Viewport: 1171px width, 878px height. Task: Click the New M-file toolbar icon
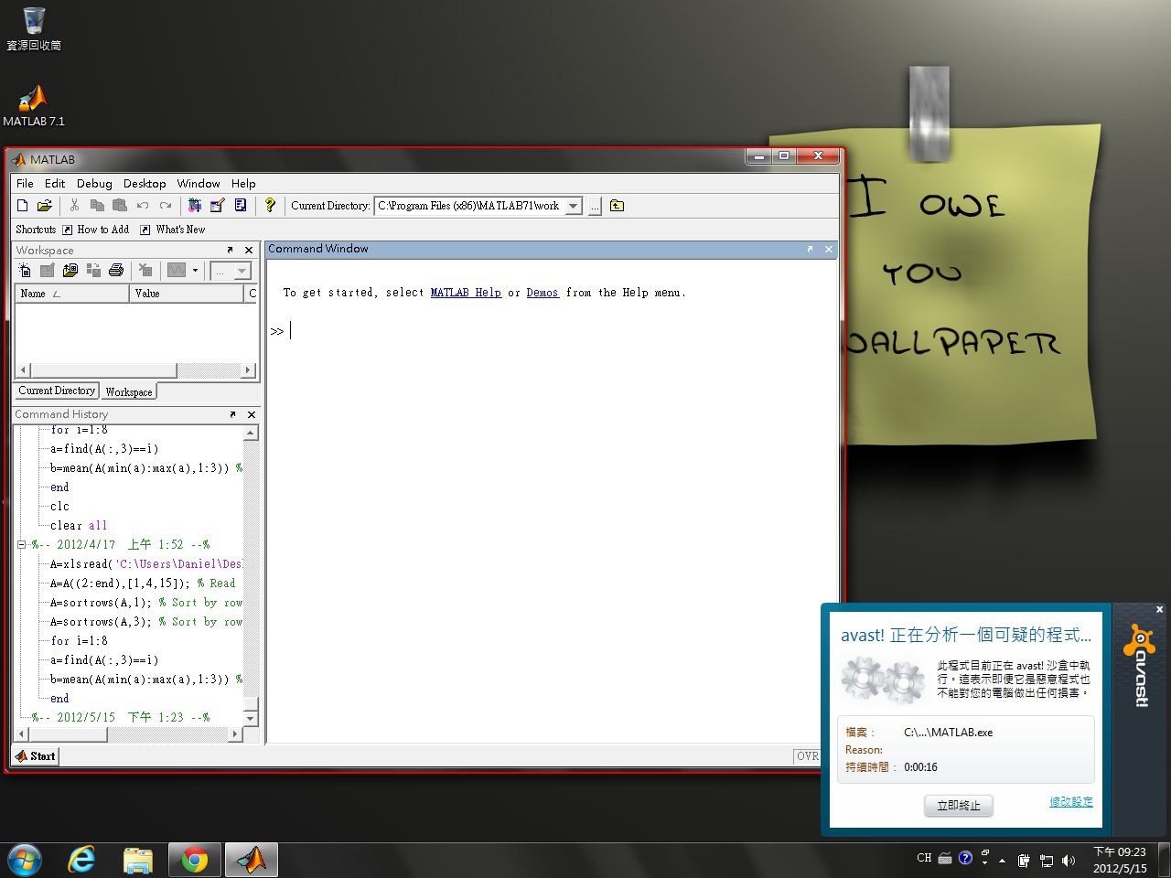[23, 206]
